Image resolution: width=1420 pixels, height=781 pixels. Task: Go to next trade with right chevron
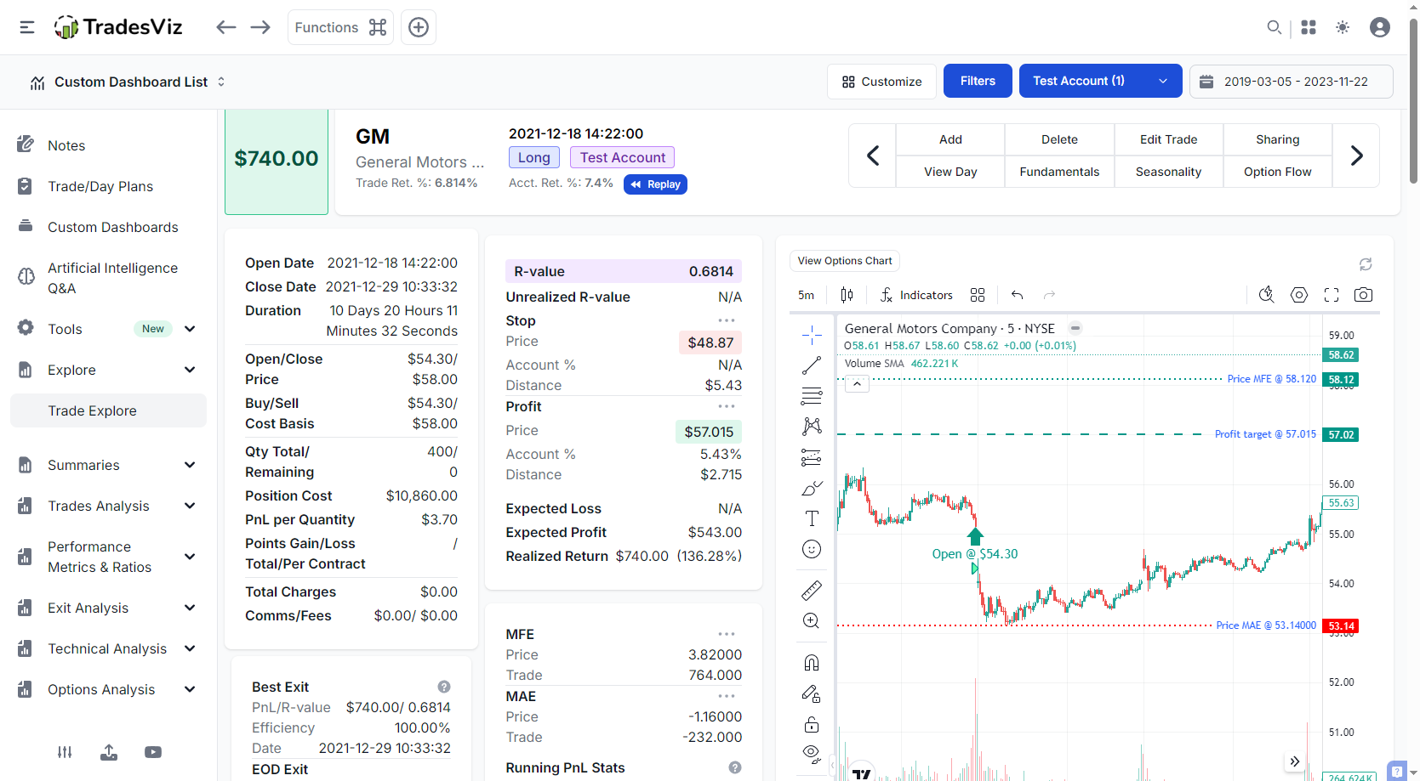tap(1356, 156)
